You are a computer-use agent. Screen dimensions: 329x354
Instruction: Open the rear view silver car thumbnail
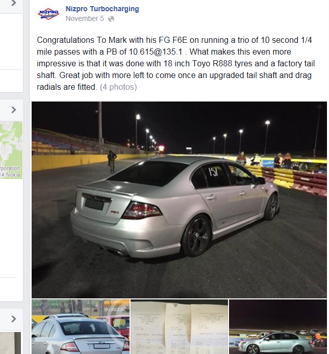click(81, 326)
